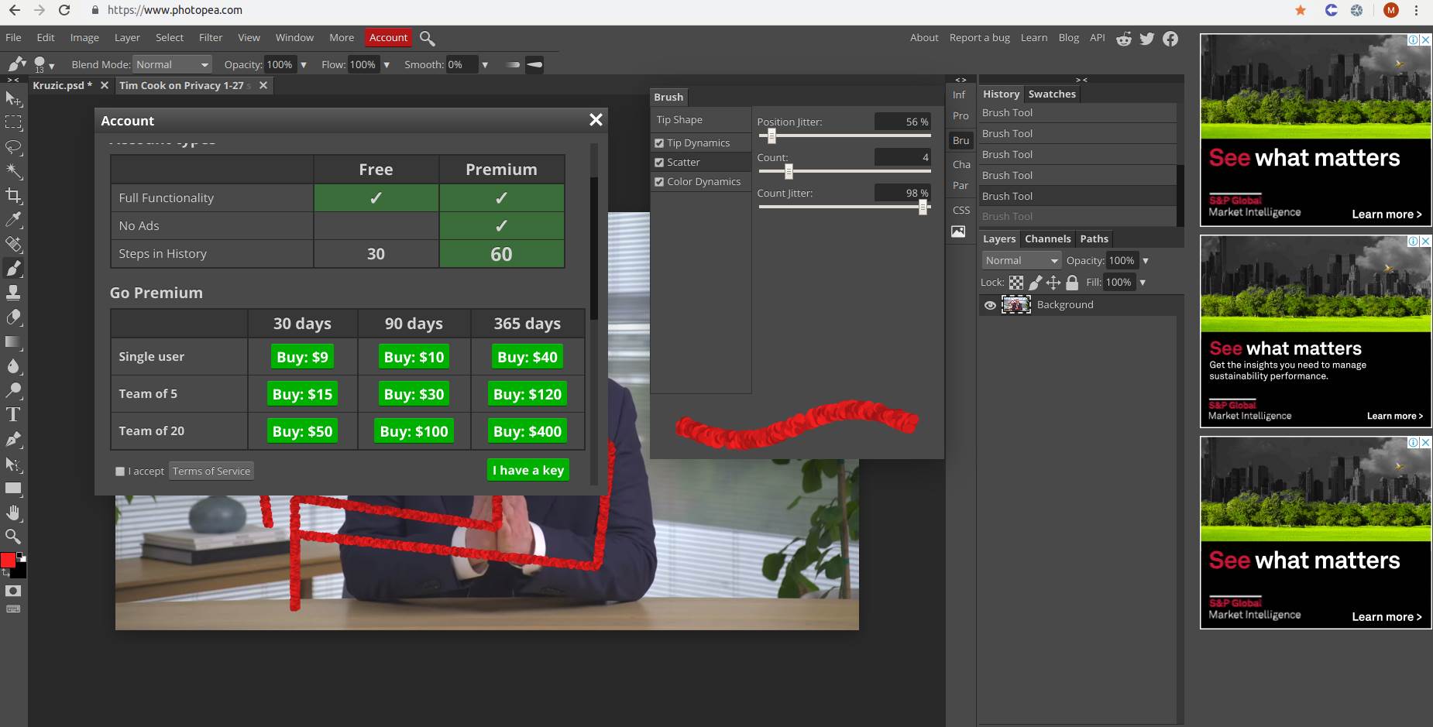Switch to the Channels tab
The image size is (1433, 727).
(x=1047, y=239)
